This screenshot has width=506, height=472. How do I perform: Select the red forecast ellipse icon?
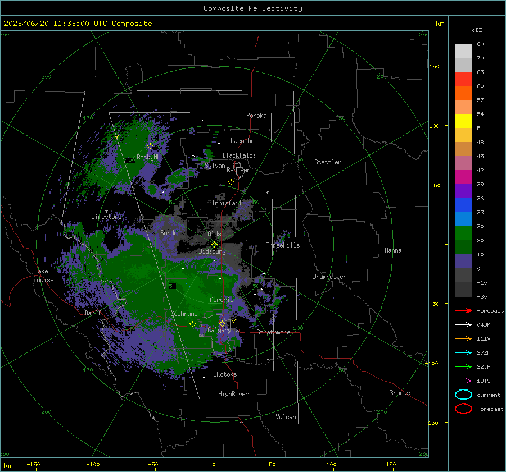(463, 409)
